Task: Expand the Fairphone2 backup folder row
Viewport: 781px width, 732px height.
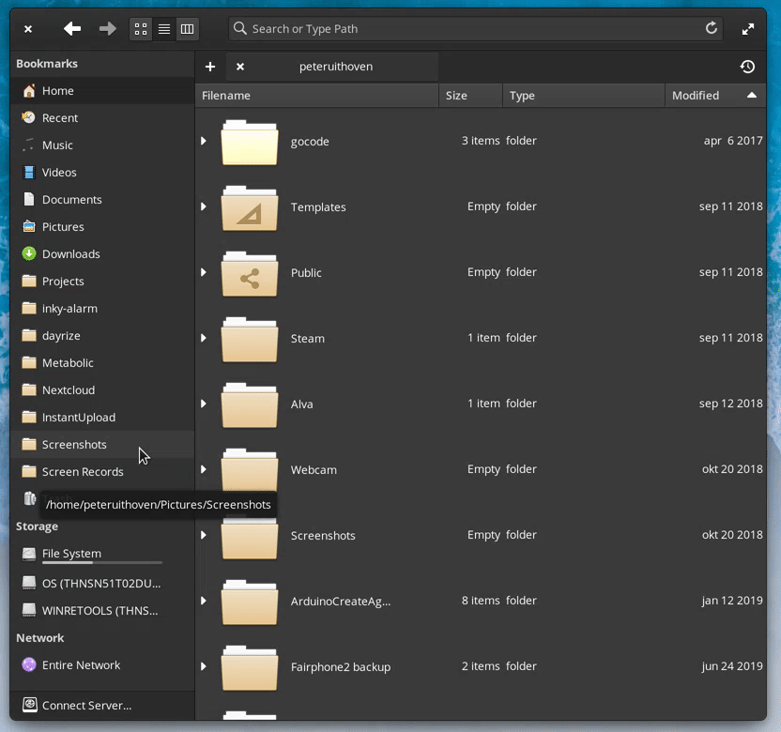Action: click(x=203, y=666)
